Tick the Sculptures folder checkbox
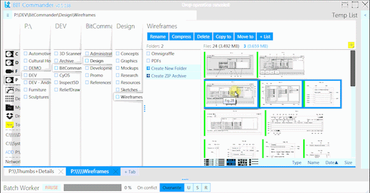Screen dimensions: 370x193 click(x=25, y=97)
